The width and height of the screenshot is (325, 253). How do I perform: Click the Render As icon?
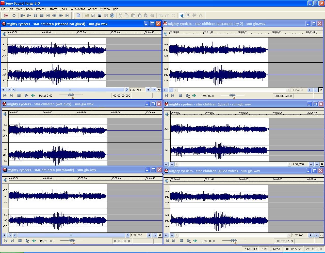(x=106, y=15)
